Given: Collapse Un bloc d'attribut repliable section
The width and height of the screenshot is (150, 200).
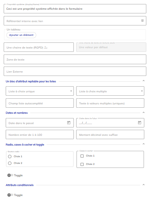Looking at the screenshot, I should coord(144,81).
